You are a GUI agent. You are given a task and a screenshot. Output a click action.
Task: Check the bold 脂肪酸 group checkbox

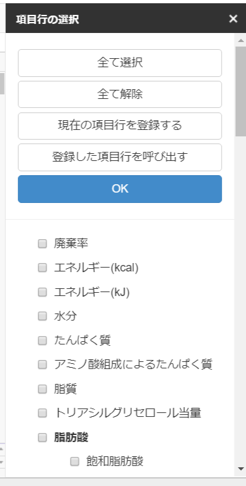tap(43, 438)
